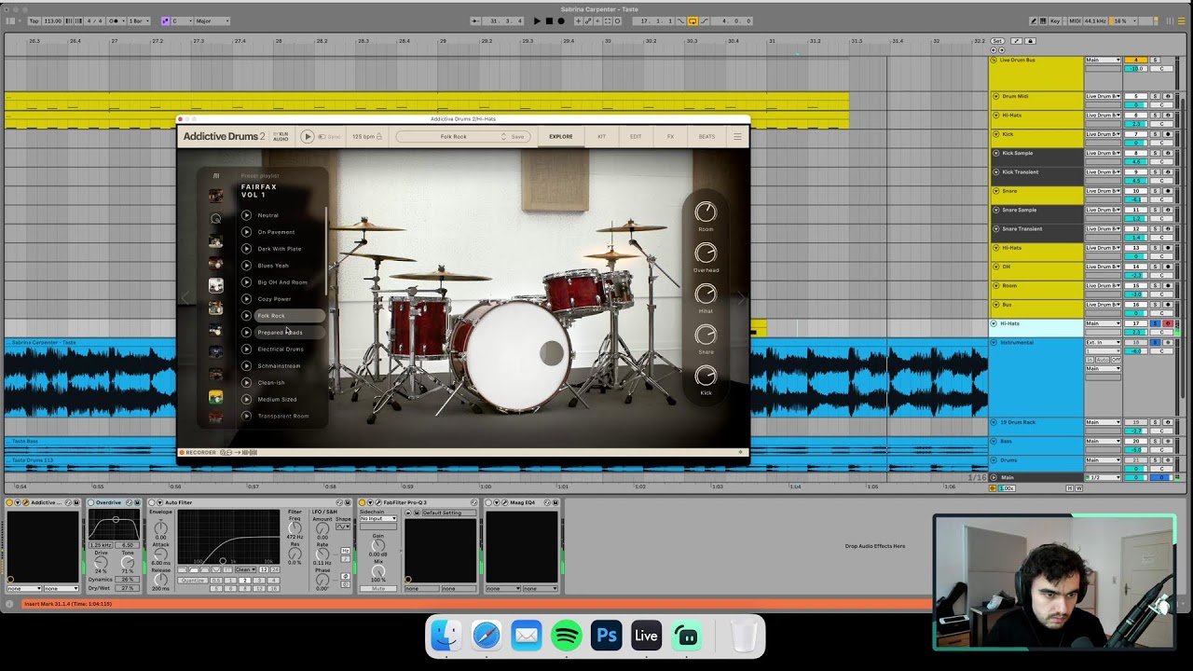
Task: Click the Kick mix knob
Action: point(706,376)
